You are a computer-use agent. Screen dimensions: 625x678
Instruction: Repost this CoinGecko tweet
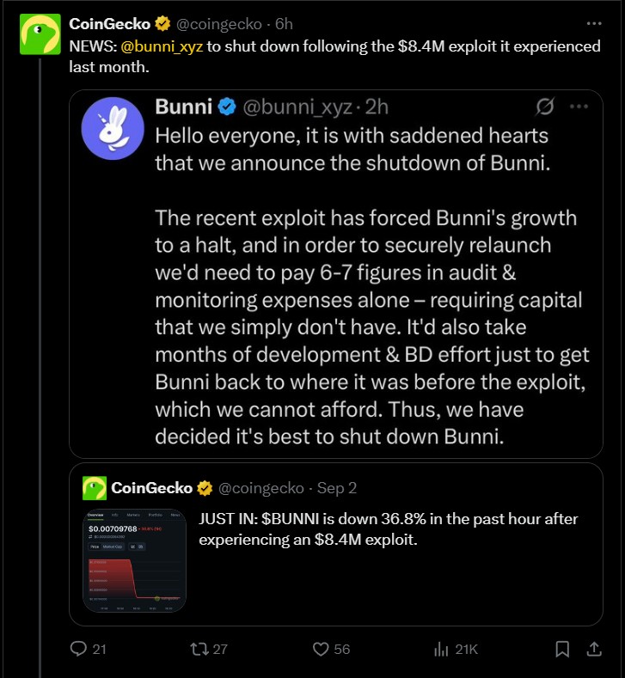tap(199, 649)
